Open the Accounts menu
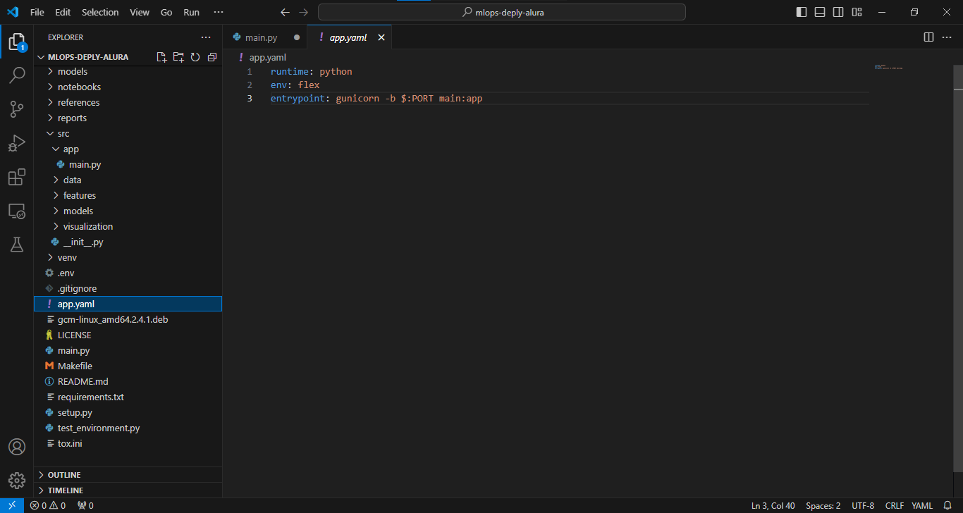 (x=16, y=447)
